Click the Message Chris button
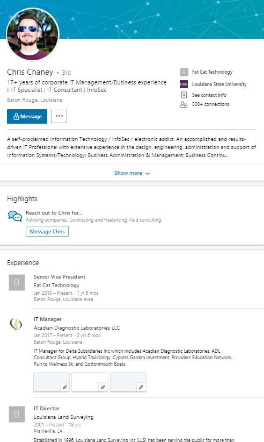Screen dimensions: 264x442 click(47, 231)
